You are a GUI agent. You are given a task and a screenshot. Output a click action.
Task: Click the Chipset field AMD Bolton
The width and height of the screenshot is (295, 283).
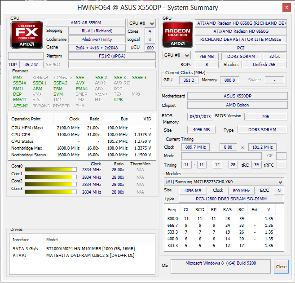(238, 105)
